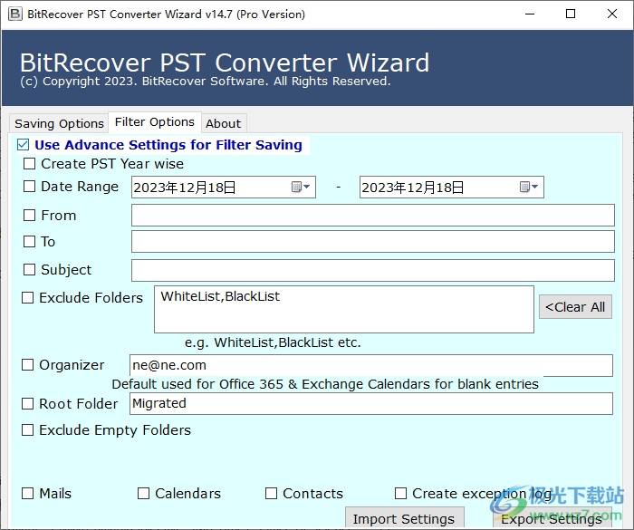634x530 pixels.
Task: Select the Filter Options tab
Action: (x=155, y=121)
